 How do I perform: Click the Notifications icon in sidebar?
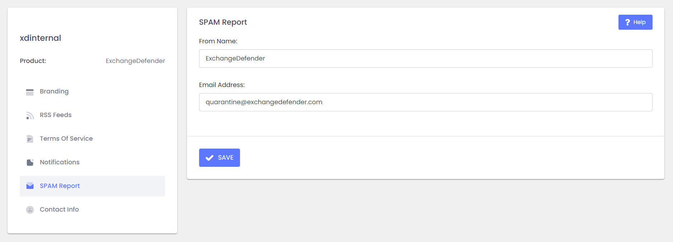[30, 163]
